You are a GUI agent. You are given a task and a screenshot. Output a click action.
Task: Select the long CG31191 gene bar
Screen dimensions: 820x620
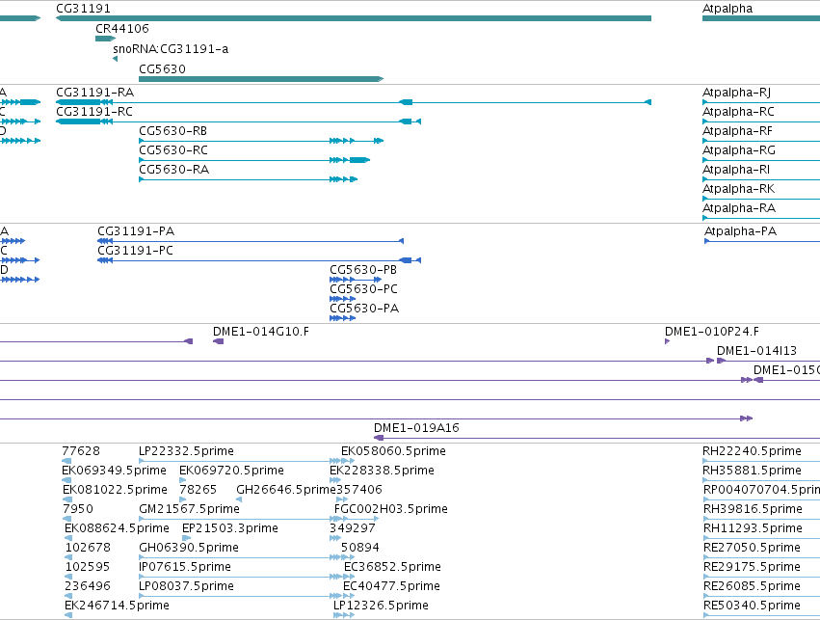354,18
